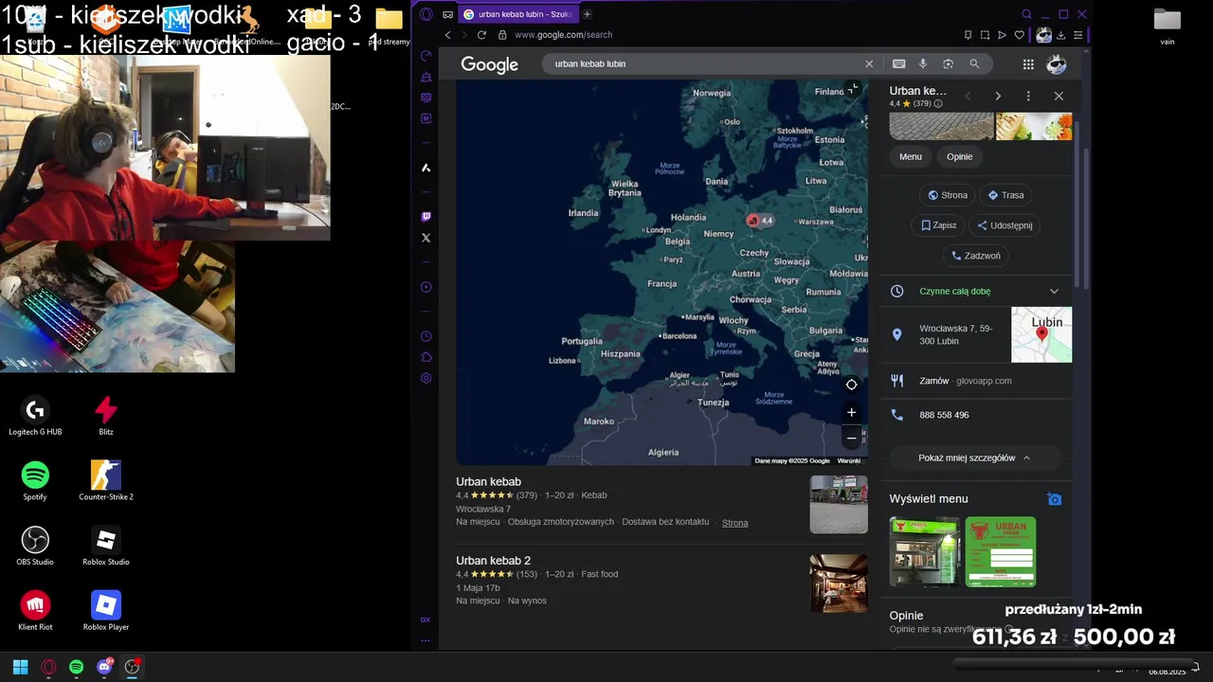Click the 4,4 rating marker on map
The height and width of the screenshot is (682, 1213).
(x=760, y=220)
